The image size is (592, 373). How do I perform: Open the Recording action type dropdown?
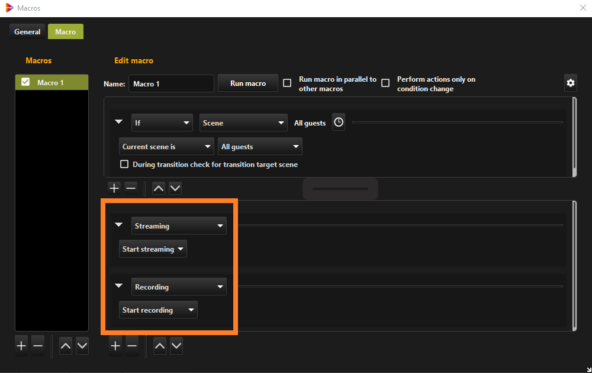[x=179, y=287]
